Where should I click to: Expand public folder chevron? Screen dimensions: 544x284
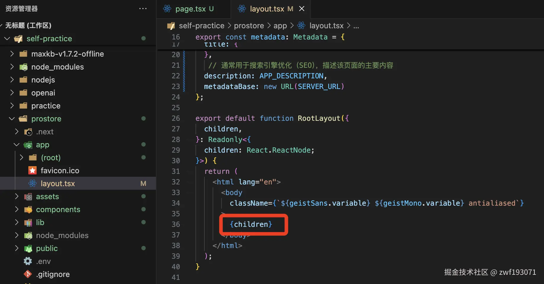click(x=17, y=248)
